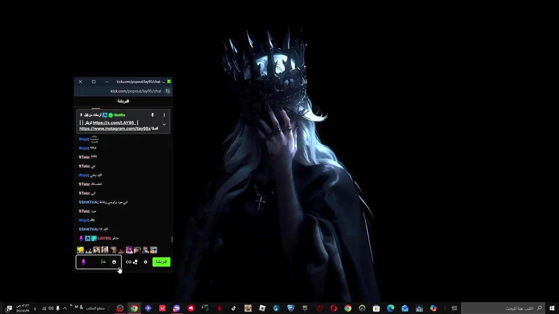Click BotRix username in pinned message
559x314 pixels.
pyautogui.click(x=120, y=115)
